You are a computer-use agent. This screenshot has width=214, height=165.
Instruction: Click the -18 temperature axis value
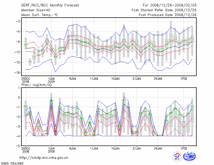coord(17,73)
